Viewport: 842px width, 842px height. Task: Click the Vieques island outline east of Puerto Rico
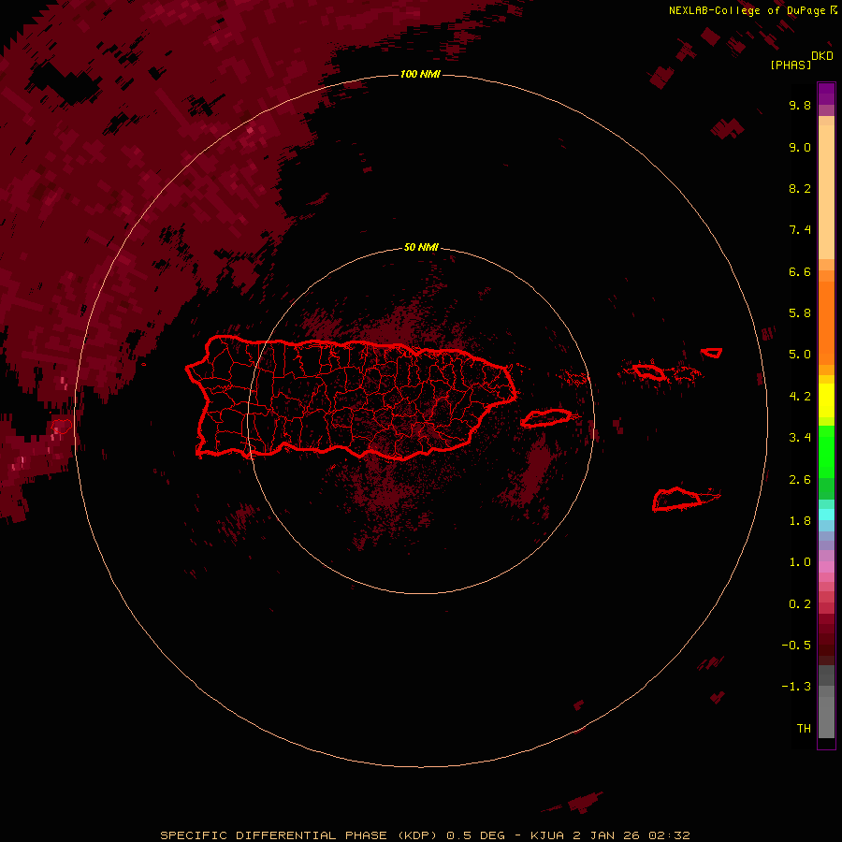click(546, 418)
